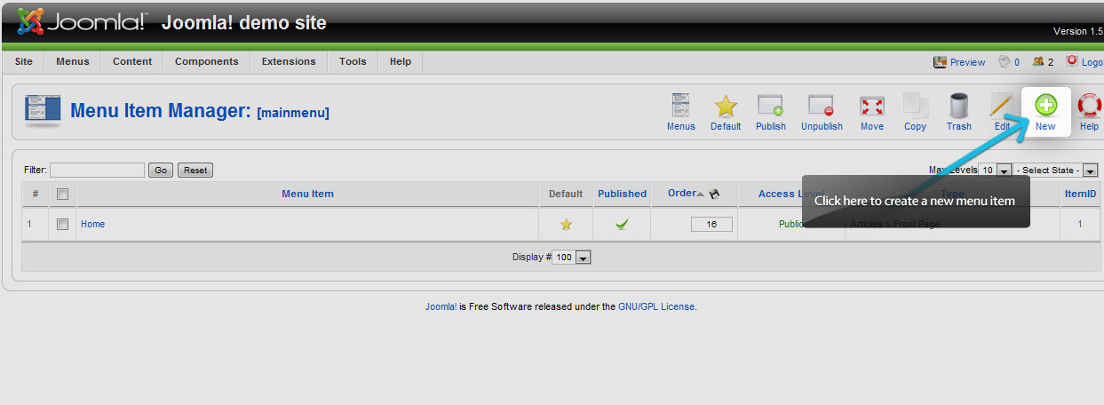Click the logged-in users icon showing 2
The width and height of the screenshot is (1104, 405).
[x=1037, y=61]
